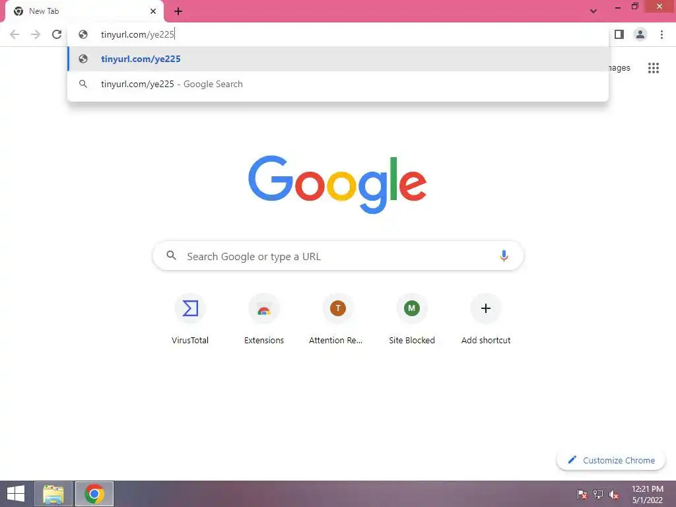Open Chrome's three-dot menu
Viewport: 676px width, 507px height.
click(x=661, y=34)
